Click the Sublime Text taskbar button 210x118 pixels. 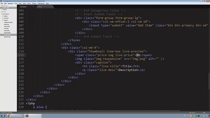[x=33, y=116]
